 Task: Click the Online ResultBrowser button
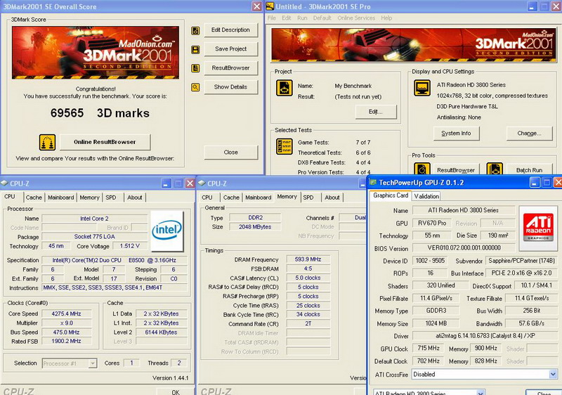pyautogui.click(x=105, y=142)
